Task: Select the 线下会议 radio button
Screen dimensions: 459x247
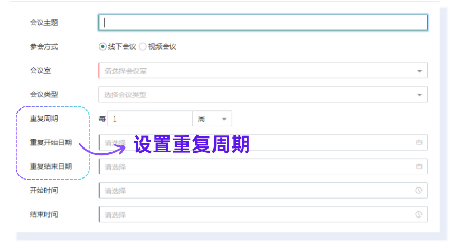Action: [x=102, y=46]
